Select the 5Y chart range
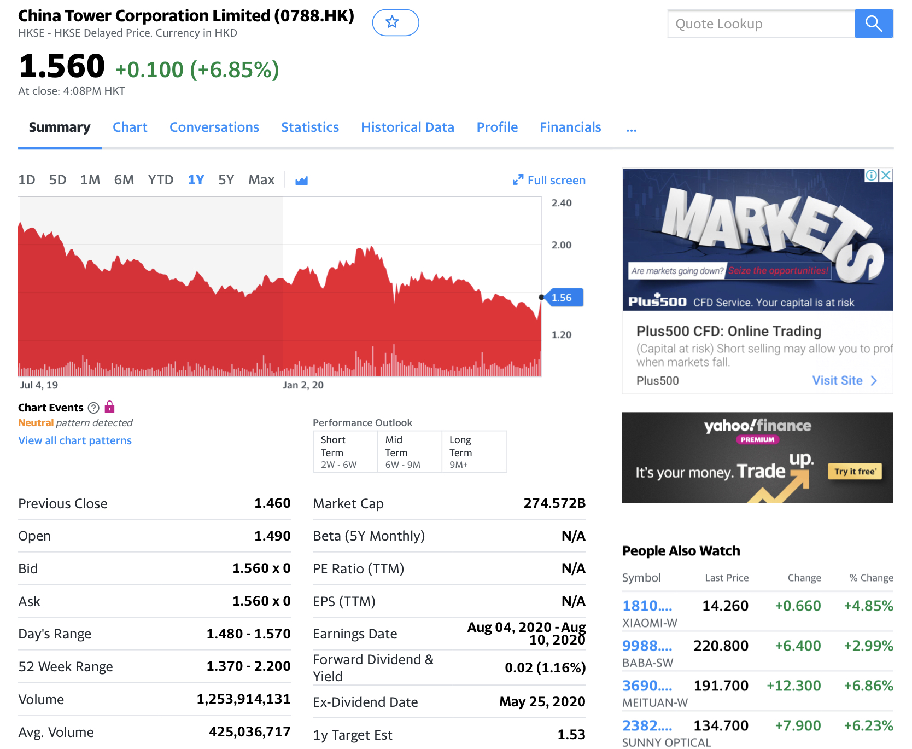This screenshot has width=912, height=749. coord(226,180)
